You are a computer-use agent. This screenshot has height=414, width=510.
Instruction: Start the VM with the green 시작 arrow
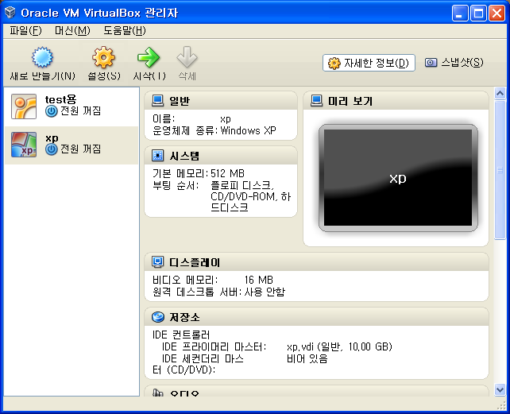pyautogui.click(x=149, y=57)
